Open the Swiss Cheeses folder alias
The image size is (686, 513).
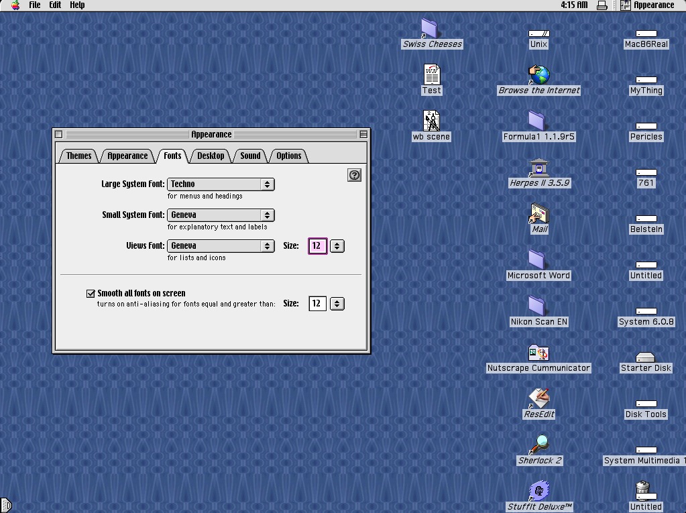coord(430,29)
